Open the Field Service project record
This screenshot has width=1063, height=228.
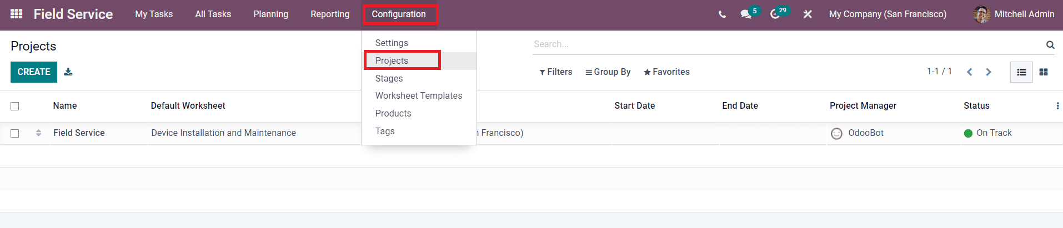tap(79, 133)
